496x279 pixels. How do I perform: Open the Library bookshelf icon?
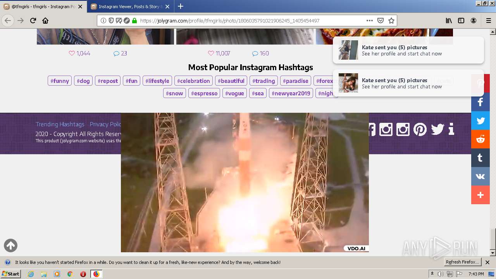449,21
